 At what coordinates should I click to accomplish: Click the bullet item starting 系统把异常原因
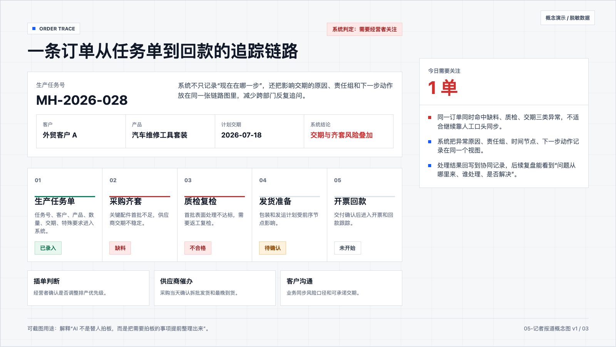(x=504, y=146)
